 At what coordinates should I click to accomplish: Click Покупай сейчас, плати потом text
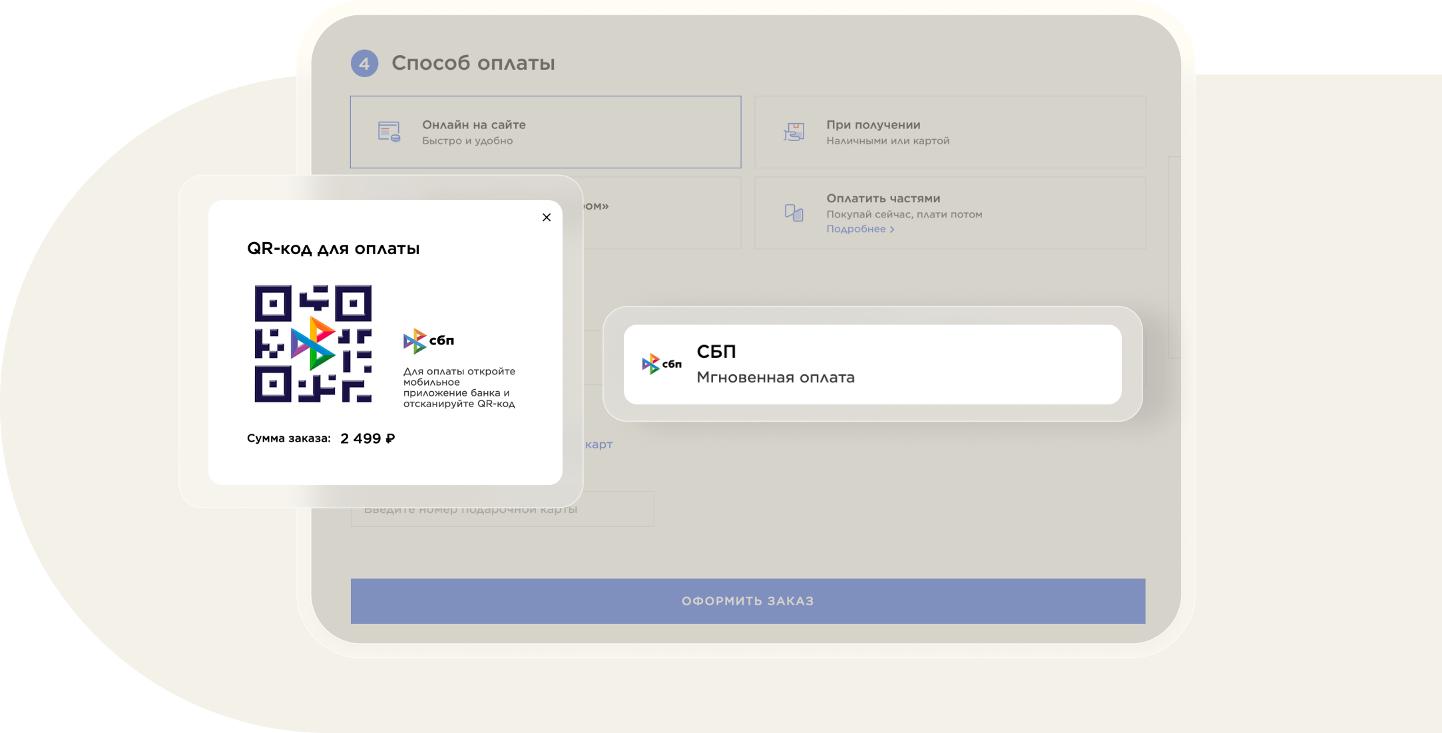904,214
